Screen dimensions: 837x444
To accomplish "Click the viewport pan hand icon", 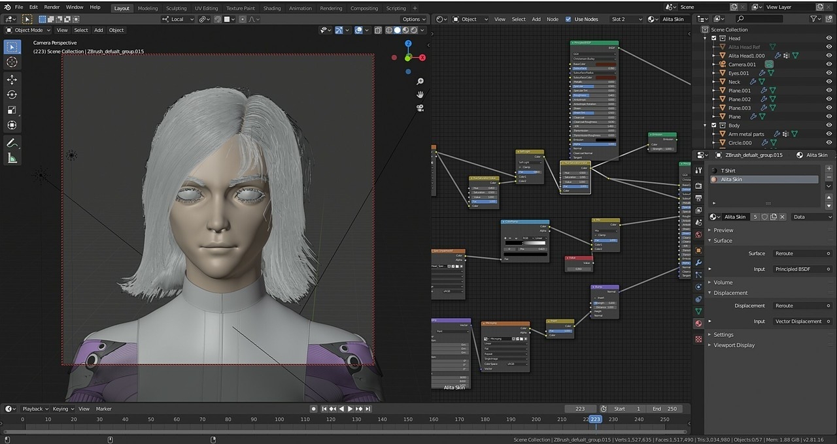I will tap(420, 95).
